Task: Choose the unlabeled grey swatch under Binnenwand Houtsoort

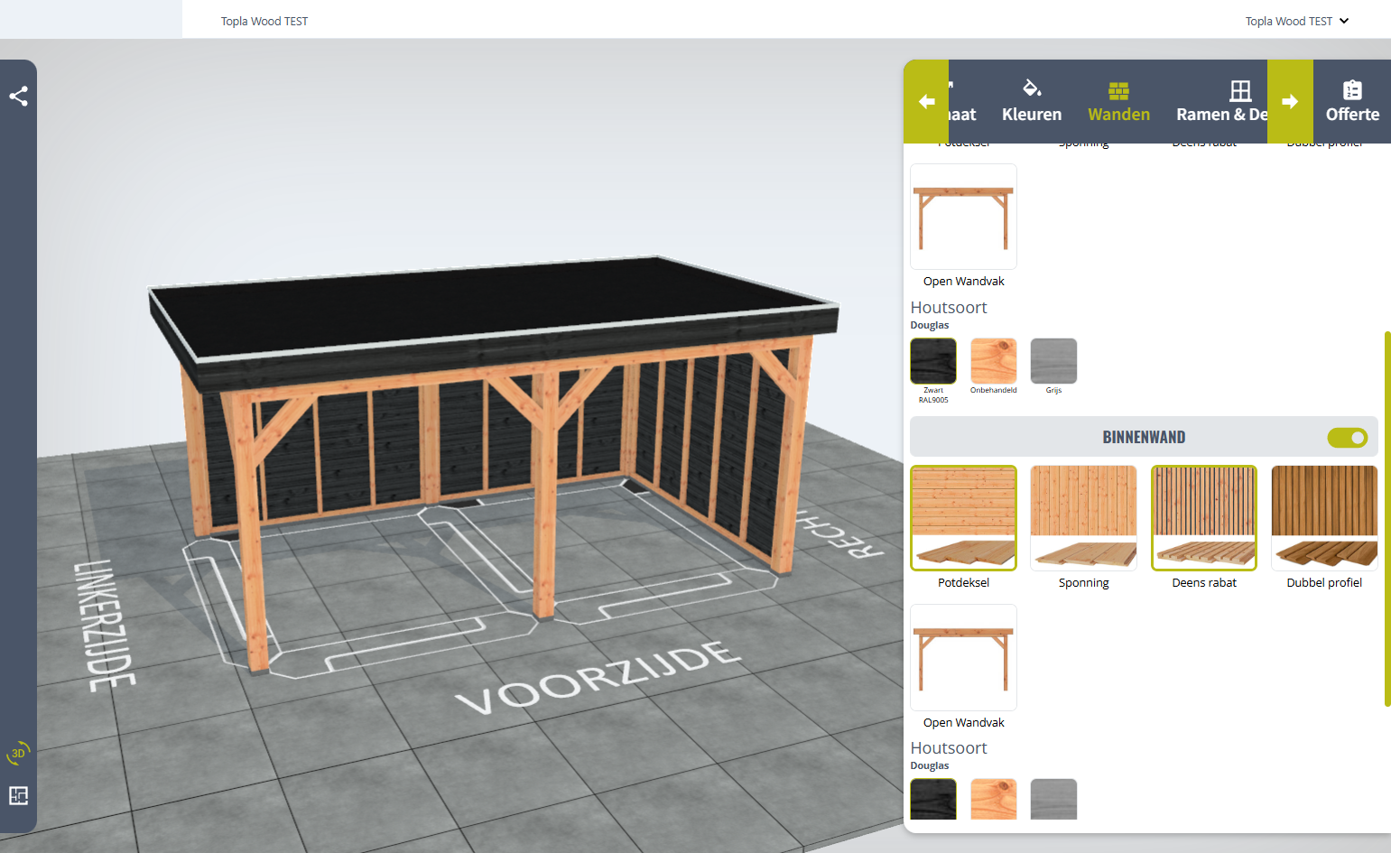Action: (x=1053, y=799)
